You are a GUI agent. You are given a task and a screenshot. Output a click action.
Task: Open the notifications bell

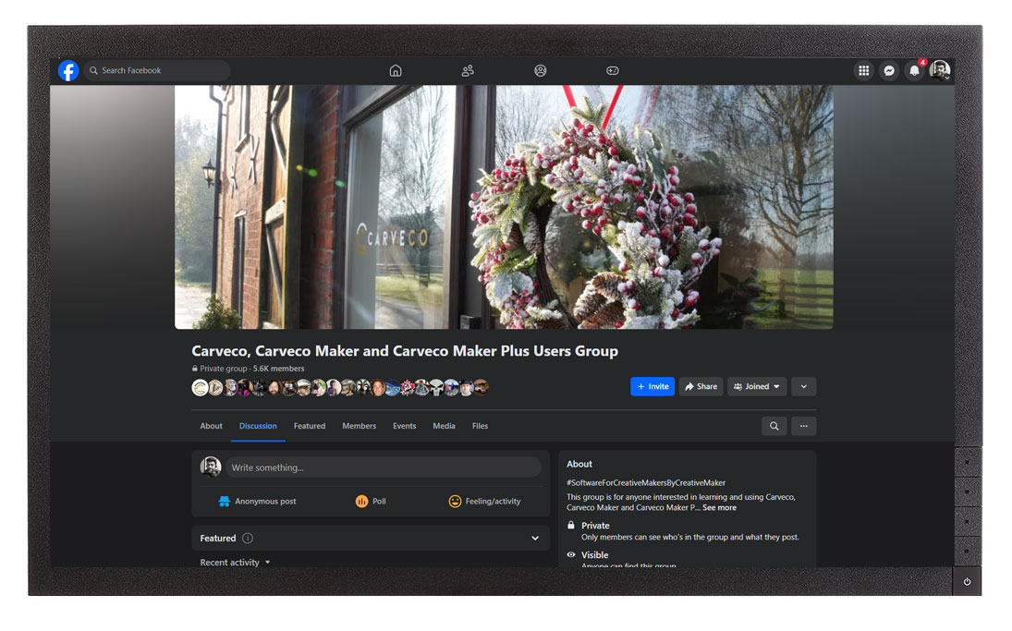914,70
